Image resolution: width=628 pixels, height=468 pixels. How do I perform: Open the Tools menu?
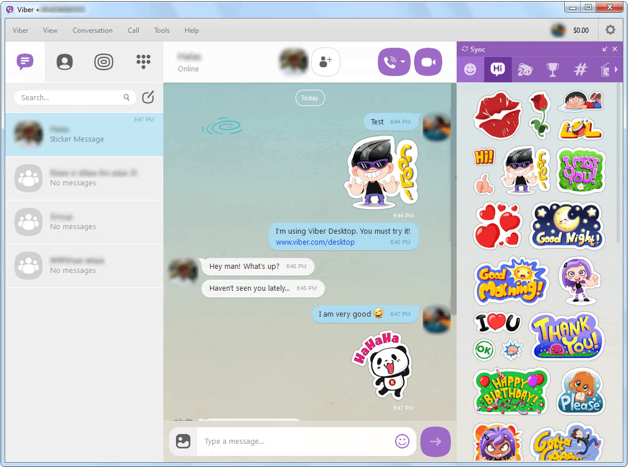point(162,30)
